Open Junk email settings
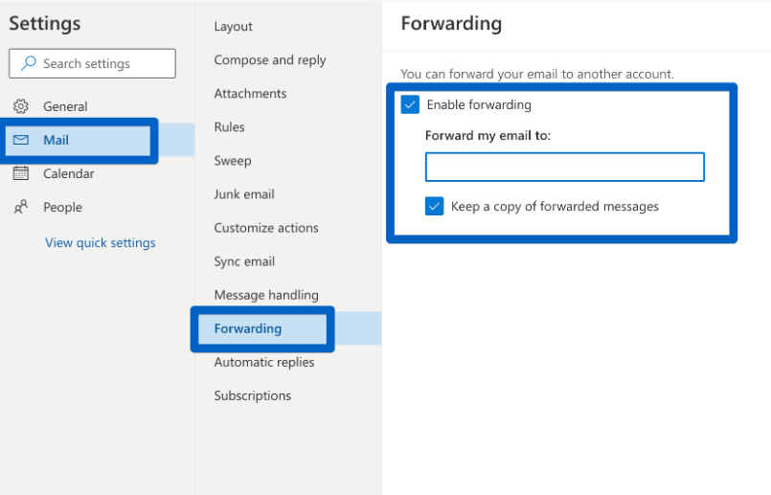771x495 pixels. click(244, 194)
